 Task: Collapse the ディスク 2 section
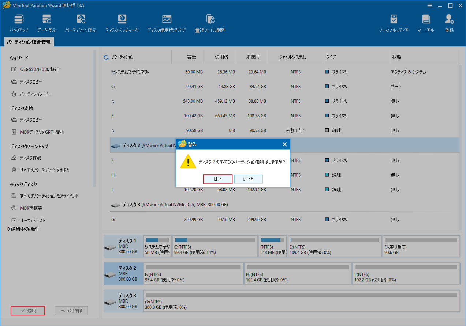pos(116,145)
